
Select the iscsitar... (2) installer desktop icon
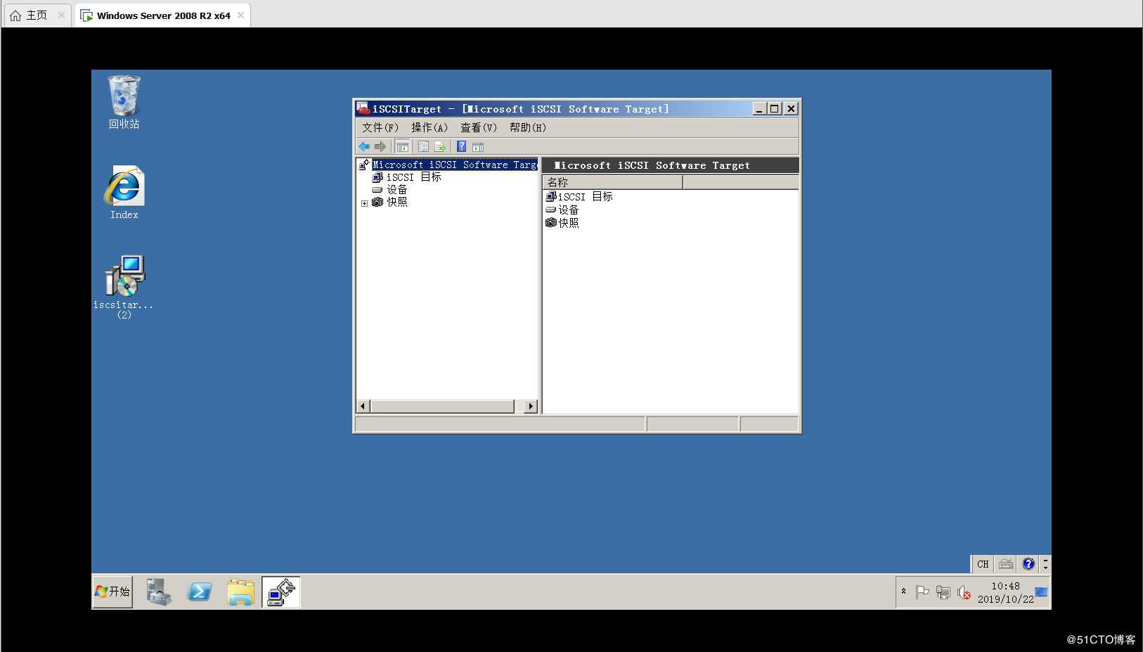[124, 287]
